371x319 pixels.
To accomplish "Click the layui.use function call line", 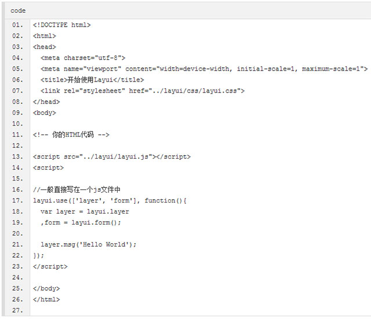I will click(110, 201).
